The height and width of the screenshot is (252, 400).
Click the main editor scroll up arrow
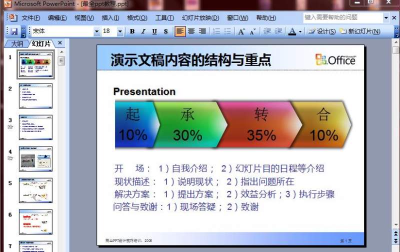(395, 42)
